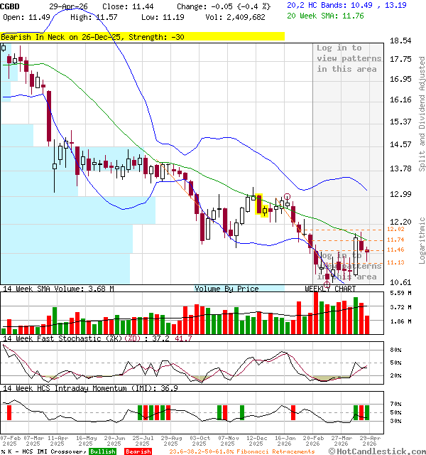Viewport: 426px width, 455px height.
Task: Click the red circle marker above the January candle
Action: point(287,196)
